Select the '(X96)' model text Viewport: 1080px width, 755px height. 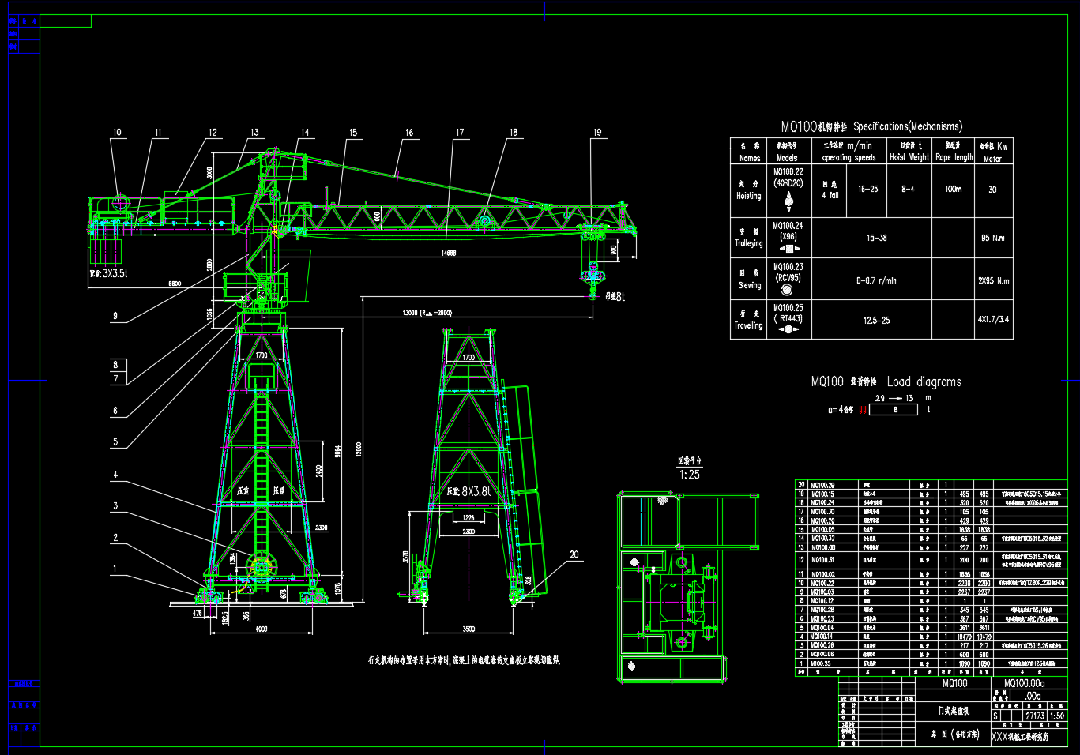pos(788,236)
